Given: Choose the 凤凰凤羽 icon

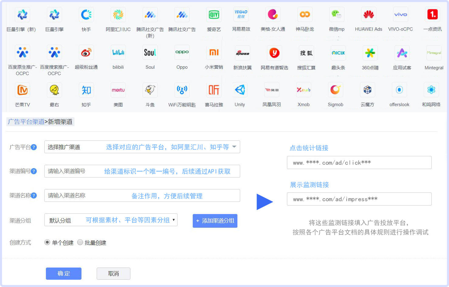Looking at the screenshot, I should (x=272, y=90).
